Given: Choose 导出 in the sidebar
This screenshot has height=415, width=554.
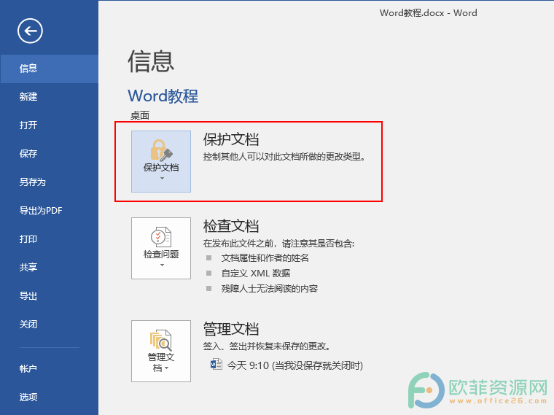Looking at the screenshot, I should click(49, 296).
